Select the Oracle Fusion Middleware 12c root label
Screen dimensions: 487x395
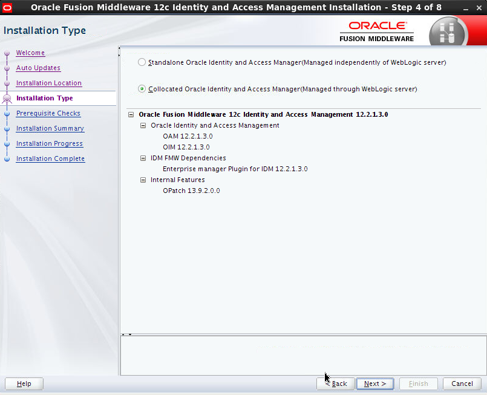coord(263,114)
